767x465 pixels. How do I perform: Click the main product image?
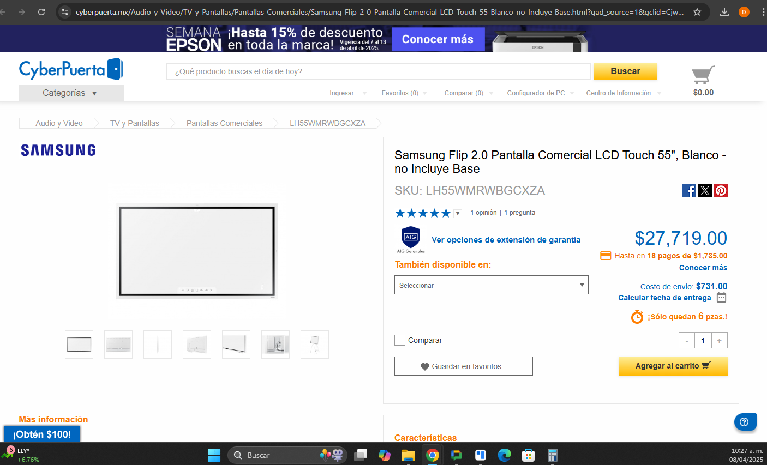pyautogui.click(x=197, y=251)
